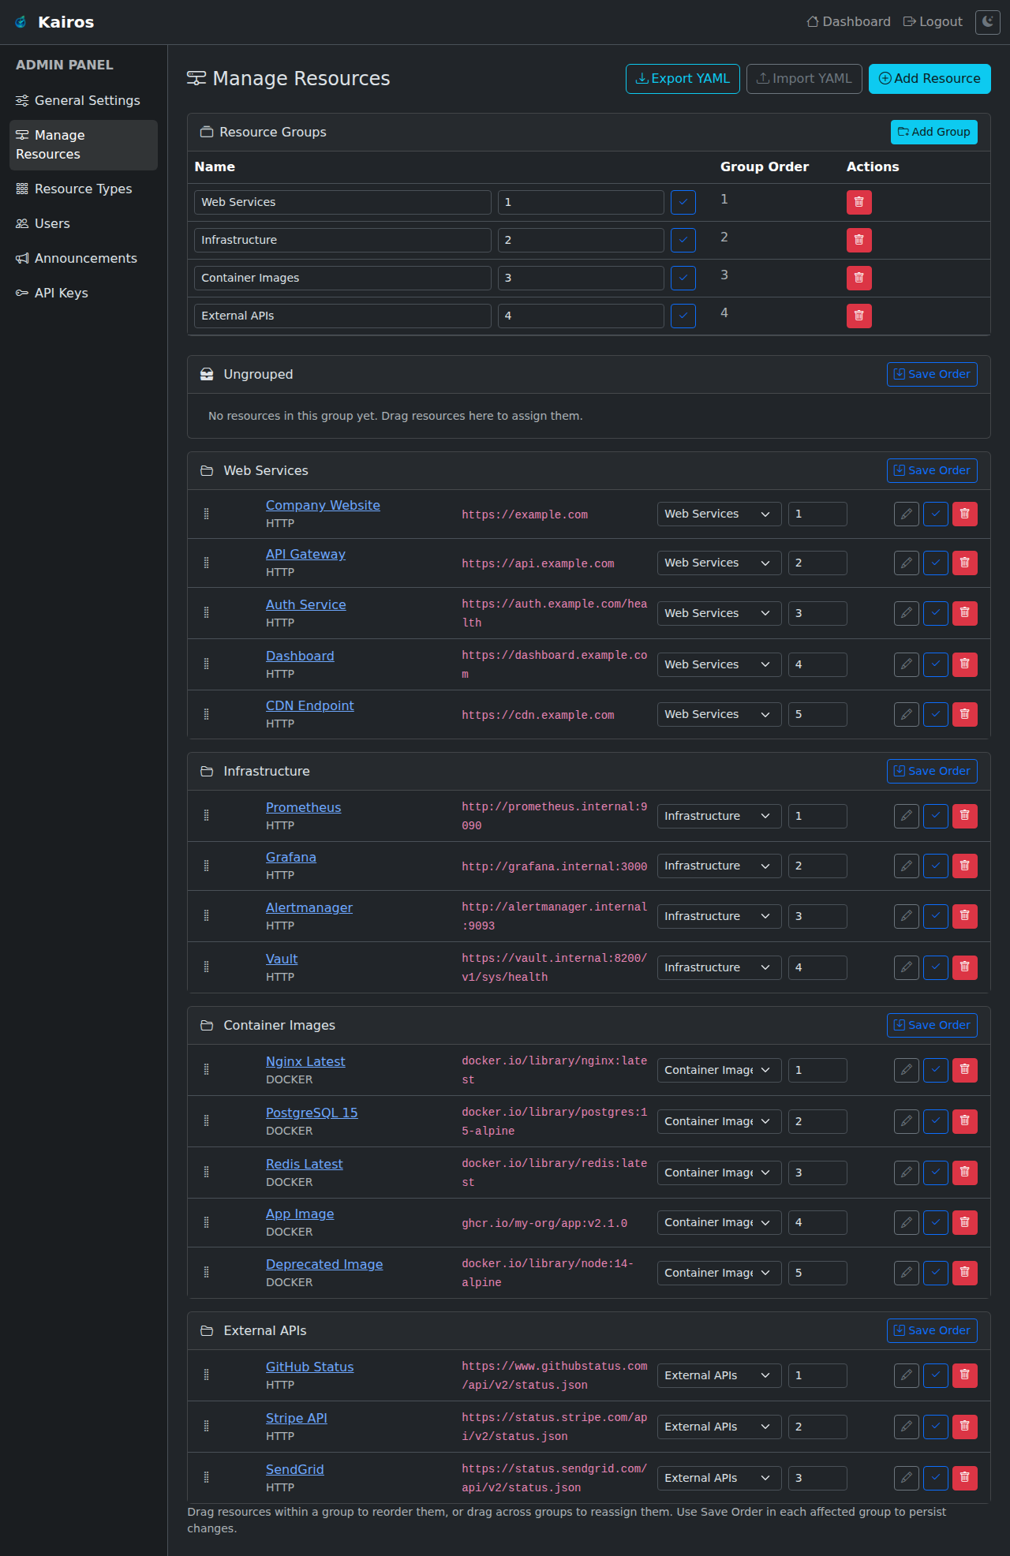Screen dimensions: 1010x1556
Task: Open group dropdown for Vault
Action: pos(719,967)
